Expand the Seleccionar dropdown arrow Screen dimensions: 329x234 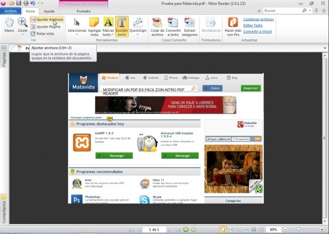(77, 35)
